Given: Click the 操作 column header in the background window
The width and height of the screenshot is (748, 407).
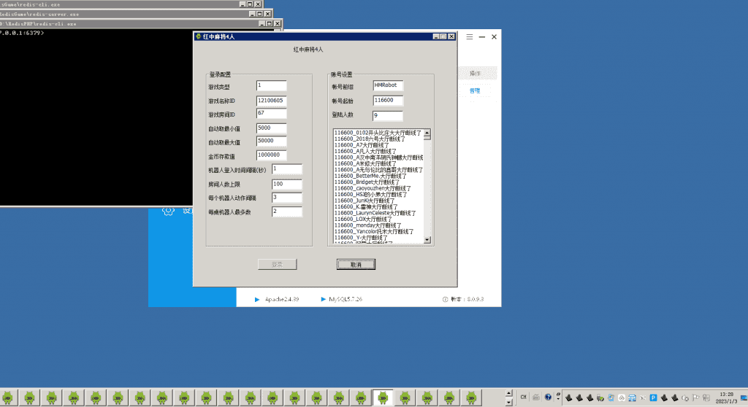Looking at the screenshot, I should [475, 74].
